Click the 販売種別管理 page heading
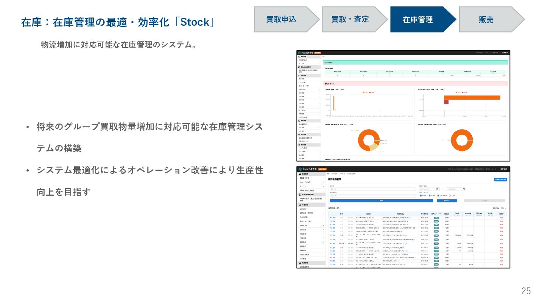545x306 pixels. coord(335,179)
